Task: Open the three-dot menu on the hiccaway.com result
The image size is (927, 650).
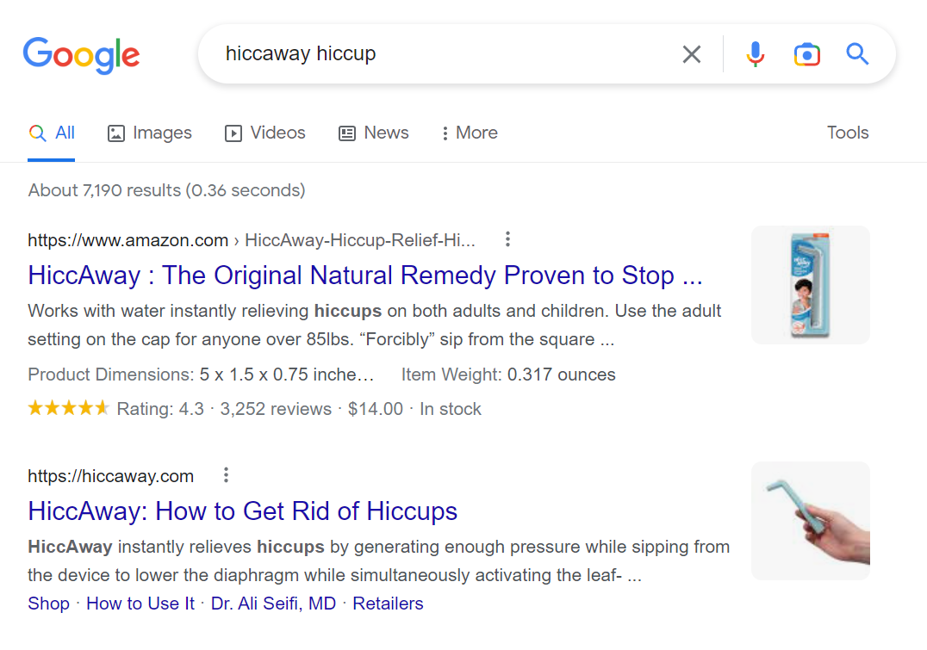Action: (225, 474)
